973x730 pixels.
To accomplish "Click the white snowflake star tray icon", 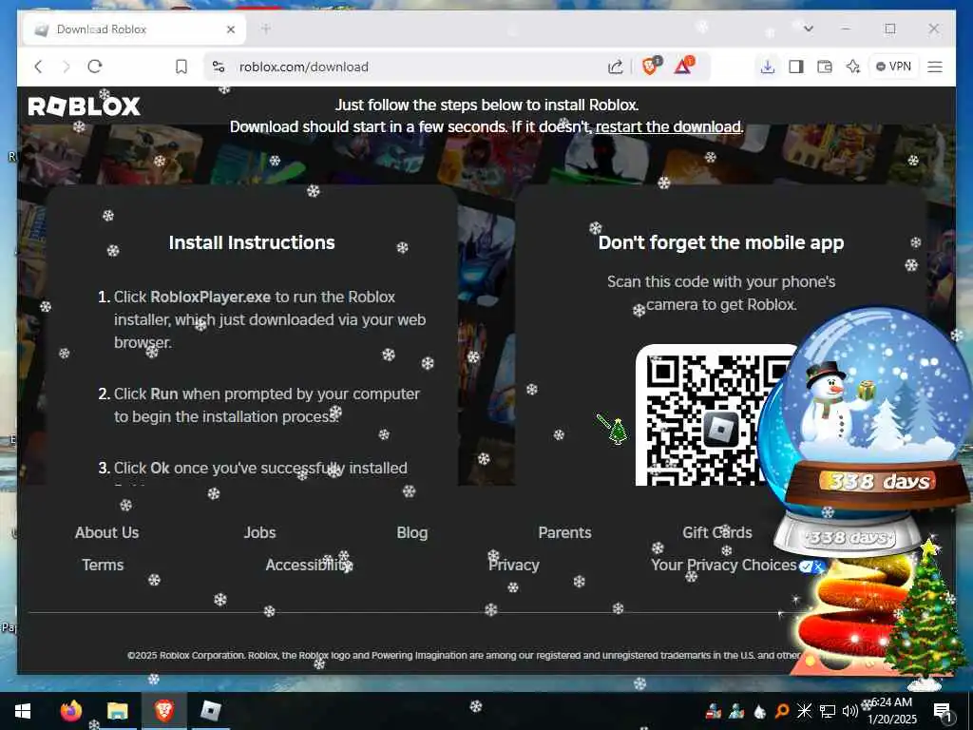I will pyautogui.click(x=804, y=711).
